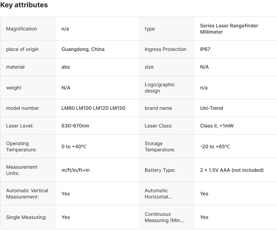Screen dimensions: 277x230
Task: Click the Logo/graphic design label
Action: coord(160,88)
